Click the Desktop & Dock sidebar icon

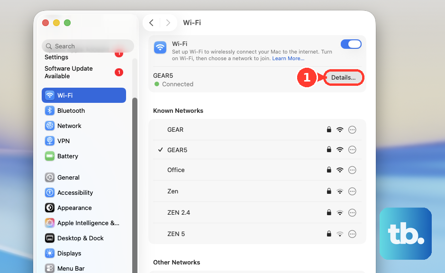coord(50,238)
